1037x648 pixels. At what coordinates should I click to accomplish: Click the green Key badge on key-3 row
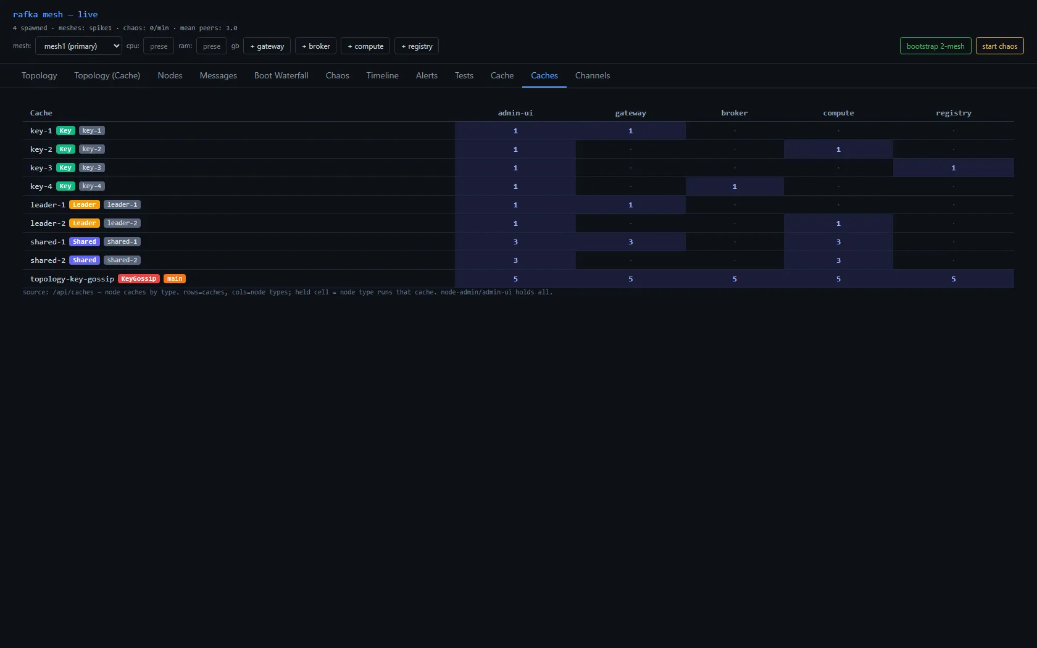[65, 168]
